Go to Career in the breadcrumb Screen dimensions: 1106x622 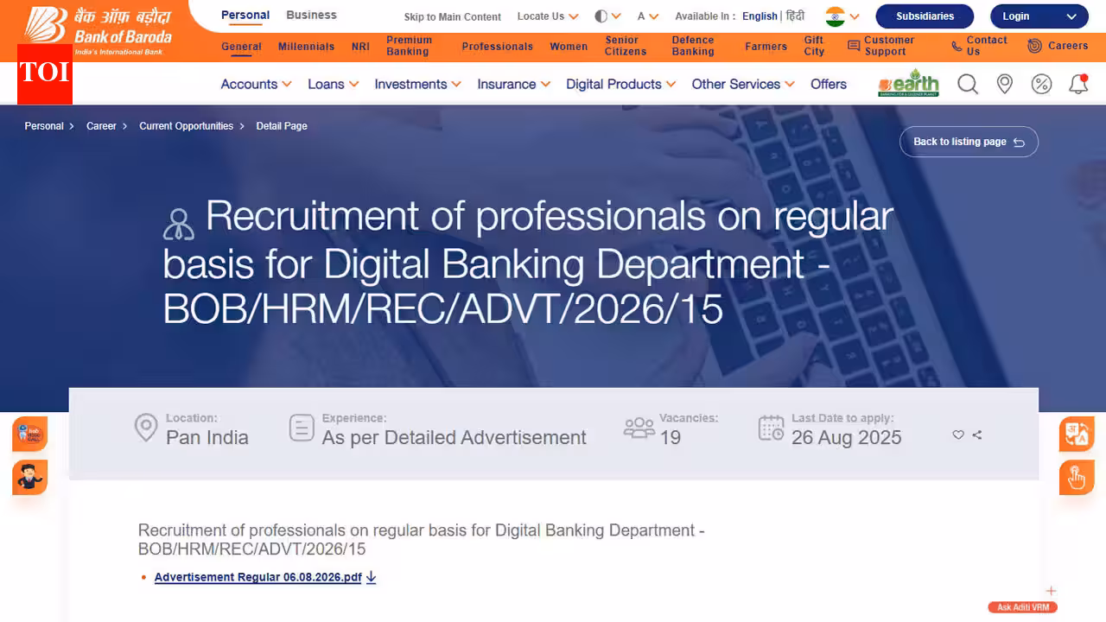click(101, 126)
